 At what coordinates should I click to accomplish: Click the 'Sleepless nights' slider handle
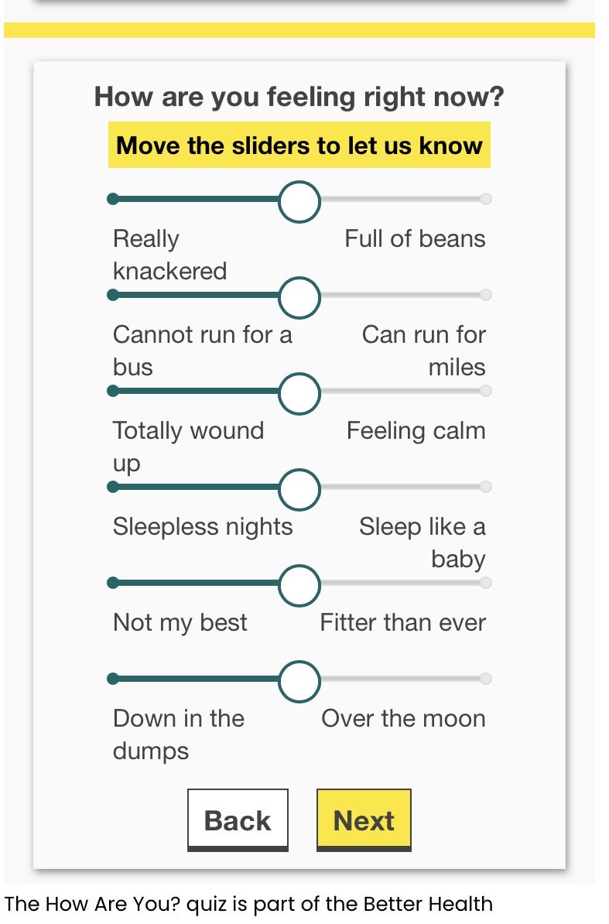tap(299, 488)
